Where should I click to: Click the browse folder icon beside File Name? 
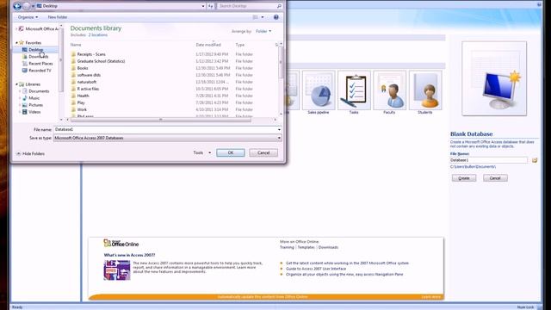point(535,160)
